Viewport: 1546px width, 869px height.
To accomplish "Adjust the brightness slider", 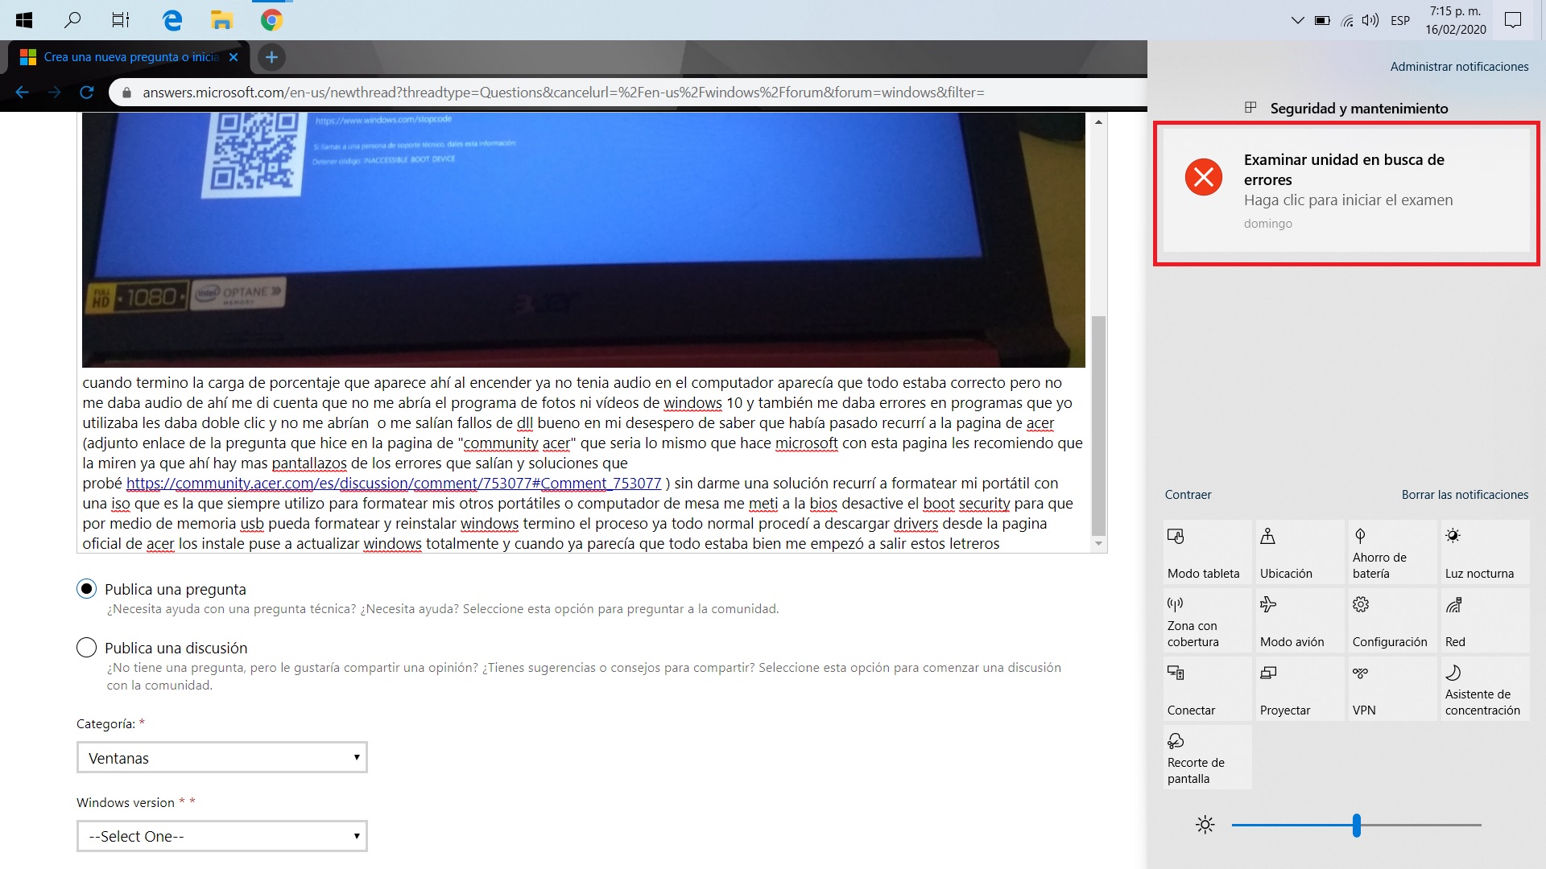I will (x=1356, y=825).
